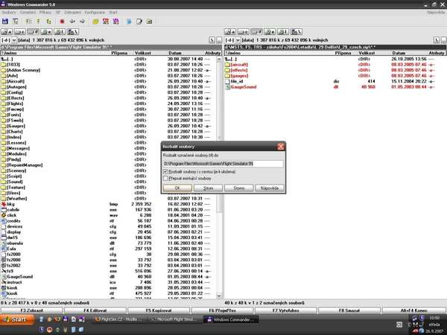
Task: Confirm extraction with OK button
Action: click(x=177, y=188)
